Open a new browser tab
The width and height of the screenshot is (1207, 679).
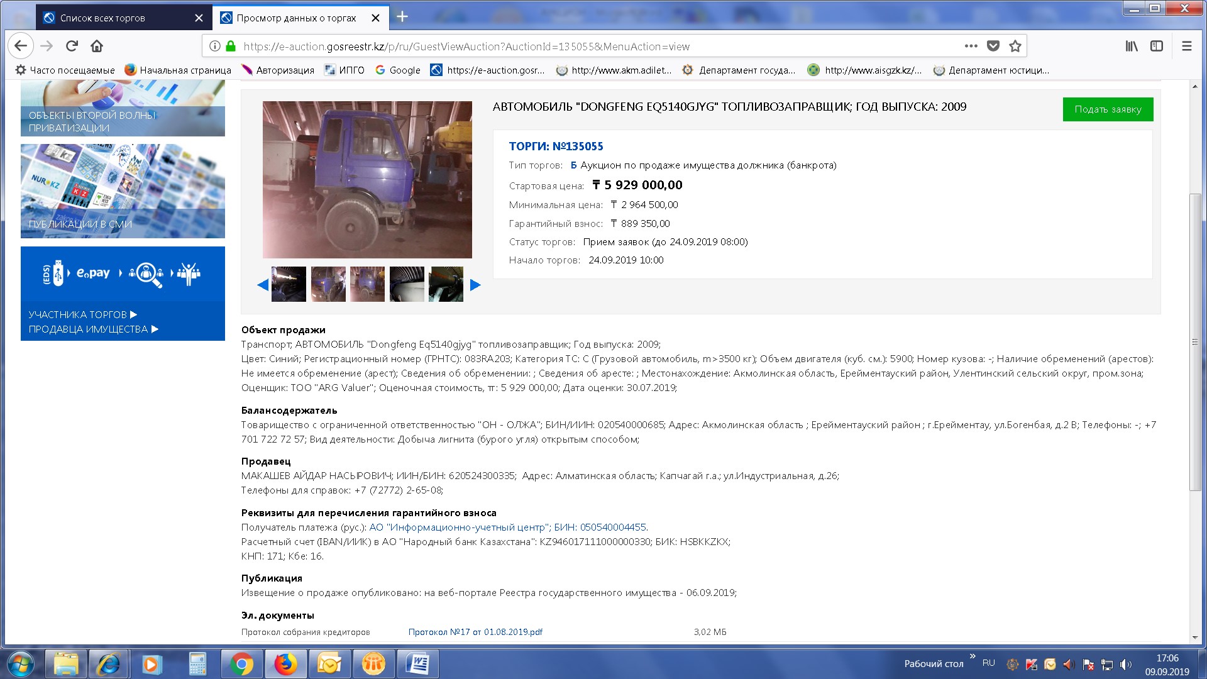tap(402, 17)
